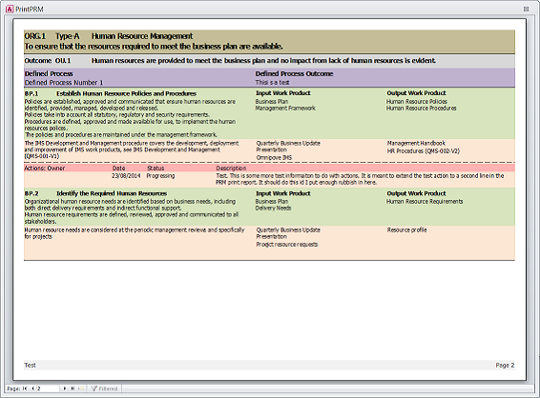This screenshot has height=398, width=540.
Task: Click 'Delivery Needs' input work product
Action: click(x=273, y=208)
